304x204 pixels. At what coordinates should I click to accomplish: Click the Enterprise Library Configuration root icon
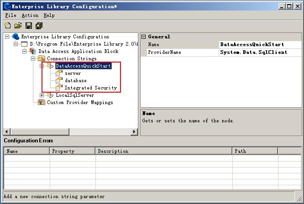coord(16,37)
